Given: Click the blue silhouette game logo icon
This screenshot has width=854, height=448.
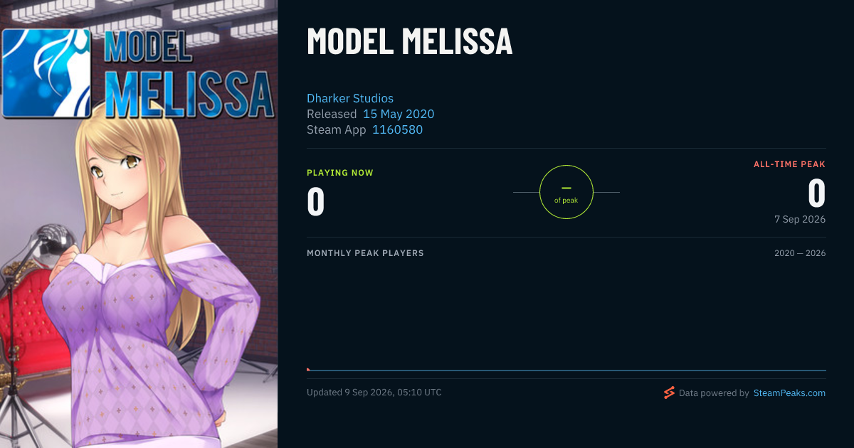Looking at the screenshot, I should 47,72.
